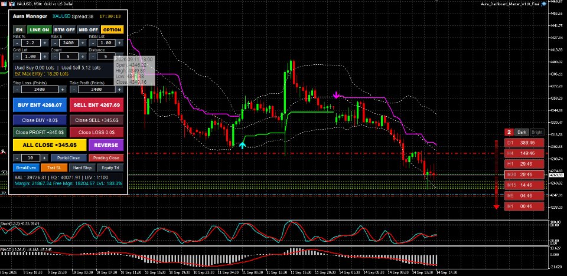Viewport: 567px width, 276px height.
Task: Toggle the EN language button
Action: coord(19,30)
